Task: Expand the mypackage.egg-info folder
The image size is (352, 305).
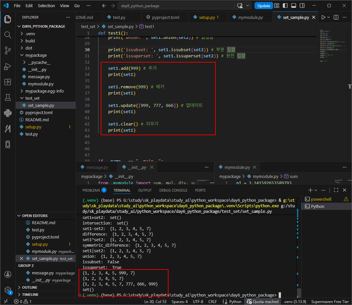Action: click(46, 91)
